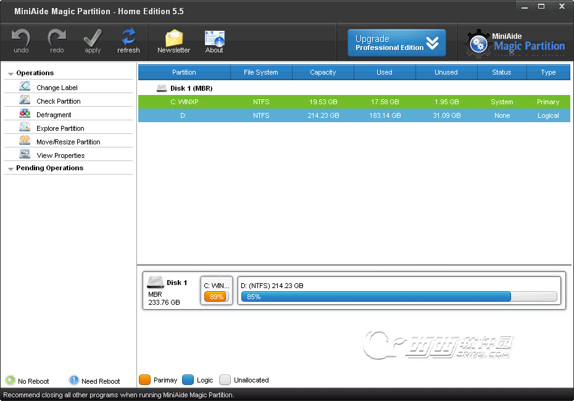This screenshot has width=574, height=401.
Task: Click the View Properties icon
Action: [x=25, y=154]
